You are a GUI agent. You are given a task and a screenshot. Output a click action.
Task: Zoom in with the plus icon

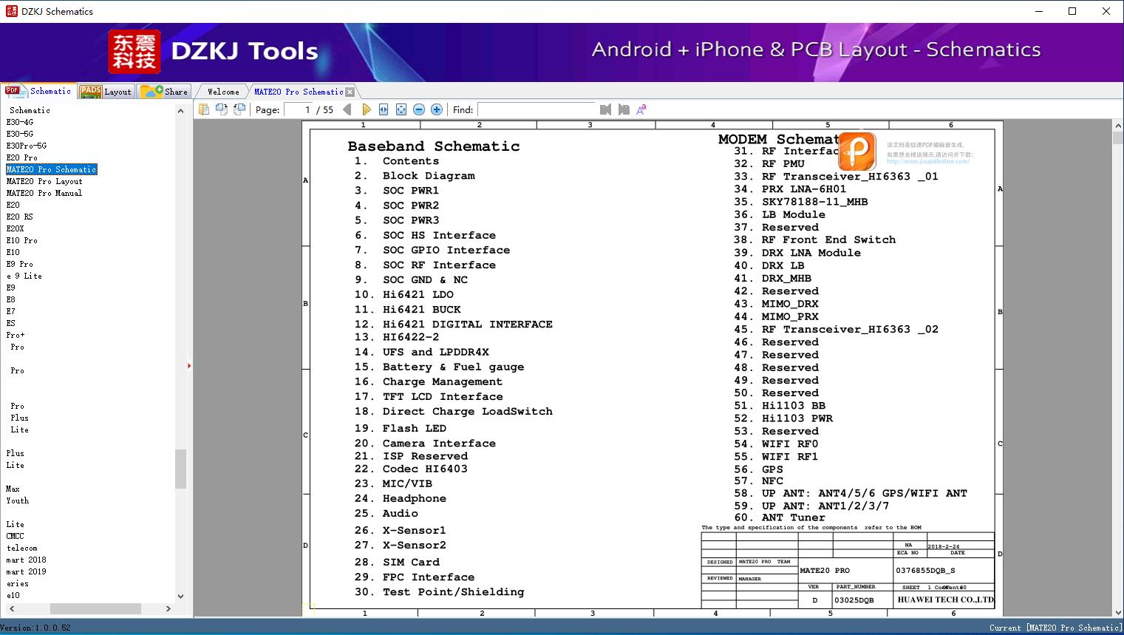click(x=437, y=109)
